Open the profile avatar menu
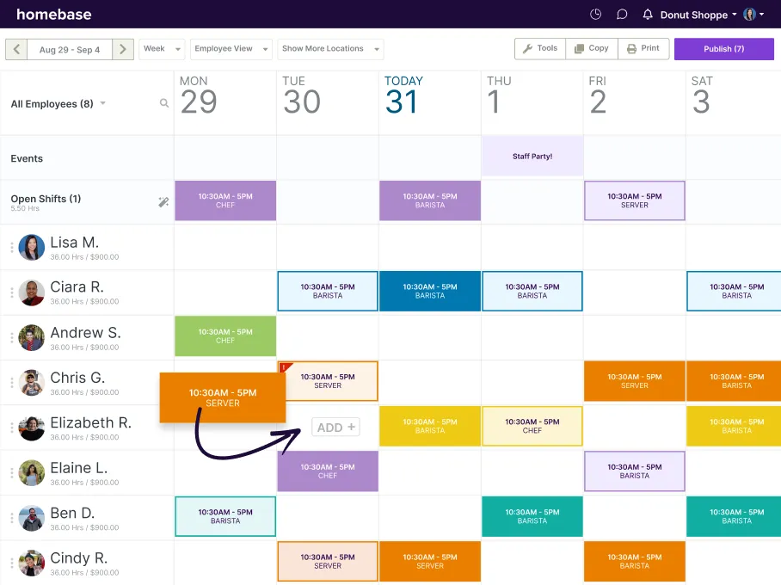781x585 pixels. (752, 14)
